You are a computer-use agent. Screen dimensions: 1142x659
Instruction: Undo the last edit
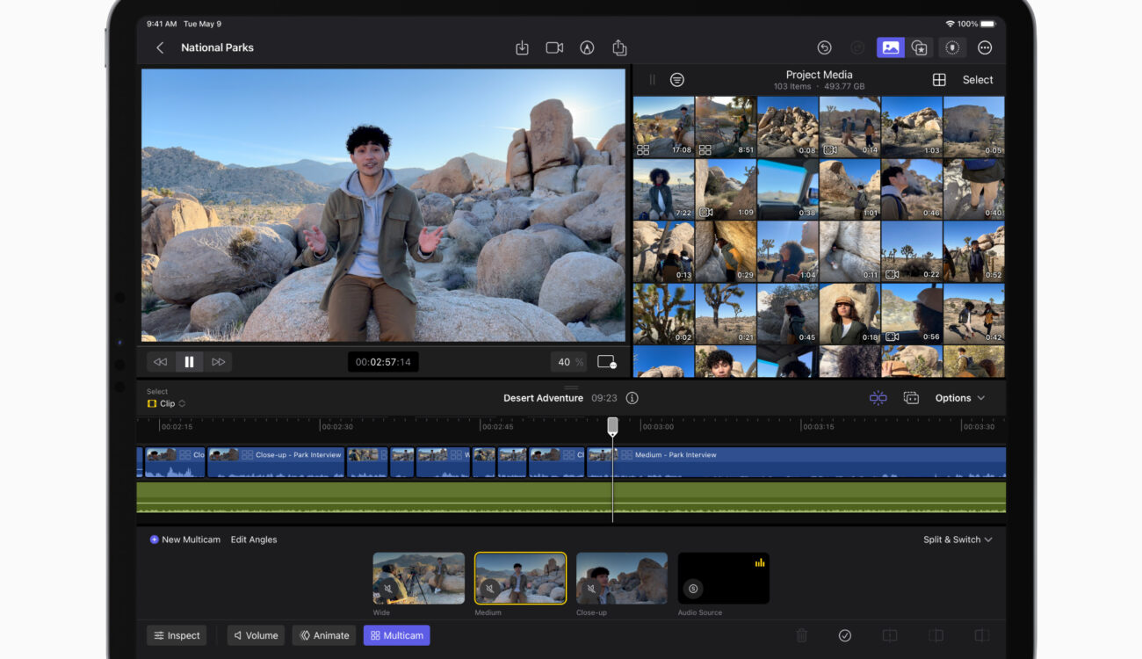pos(824,48)
